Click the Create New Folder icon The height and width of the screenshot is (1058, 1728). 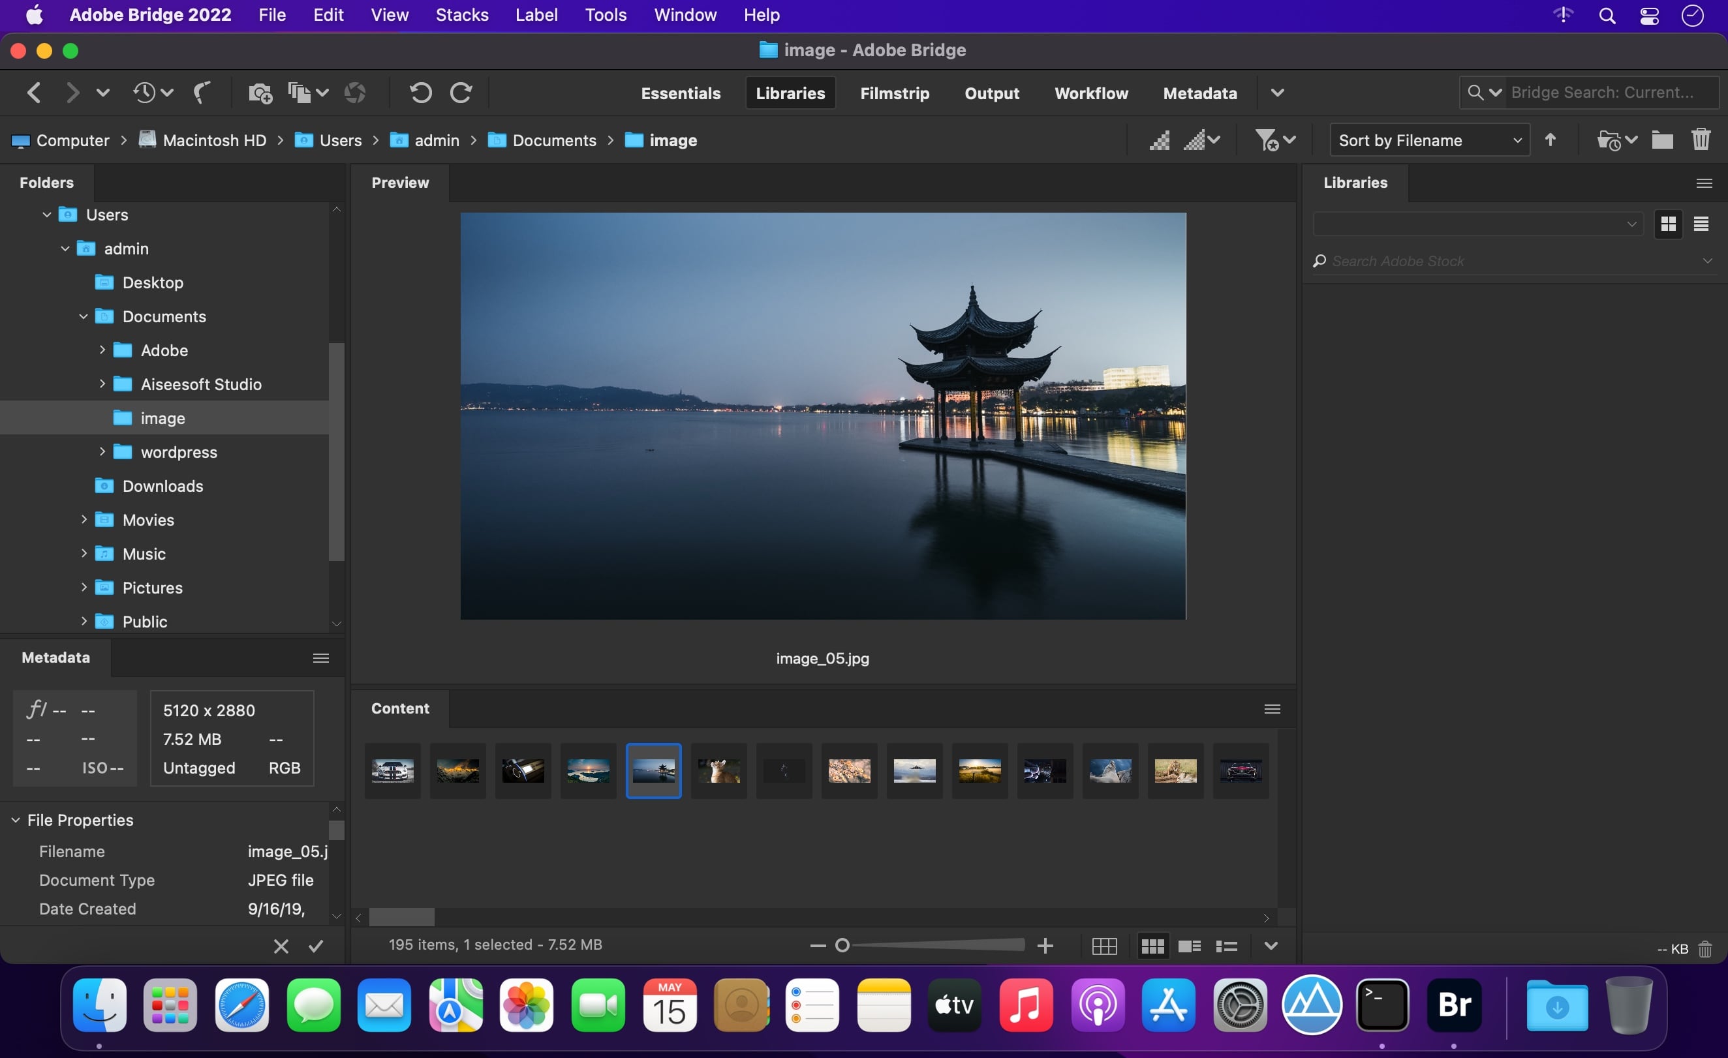(1661, 140)
